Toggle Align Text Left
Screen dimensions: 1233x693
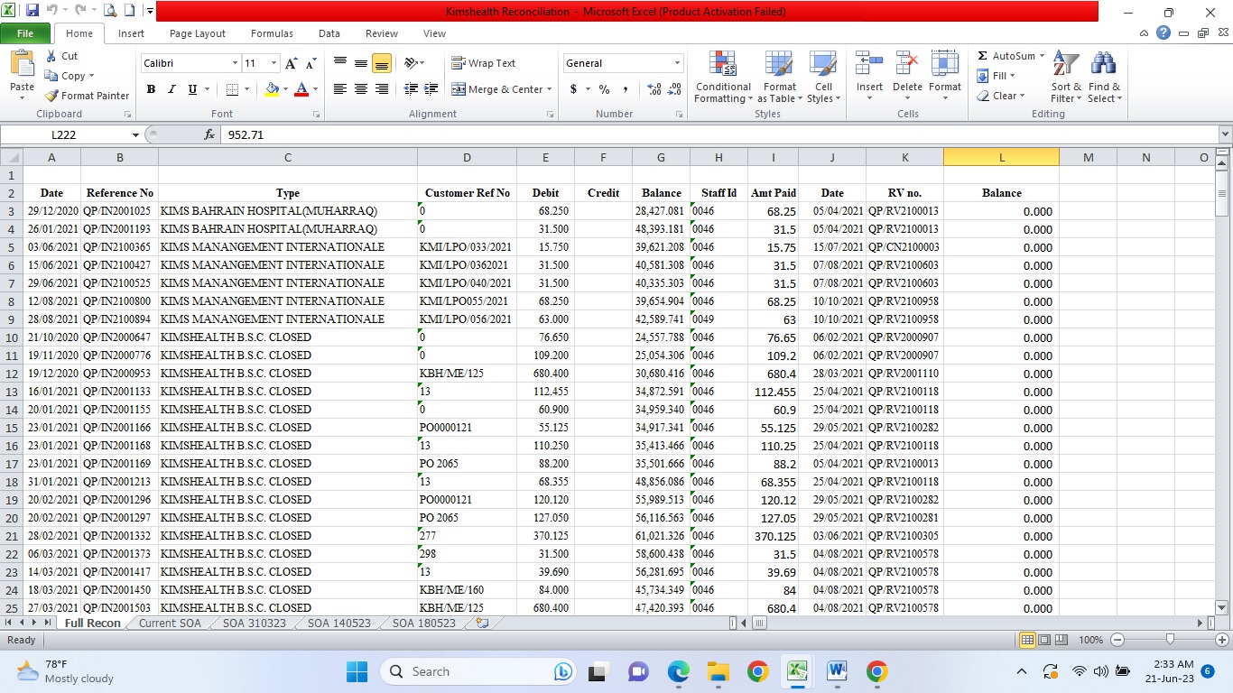coord(340,89)
